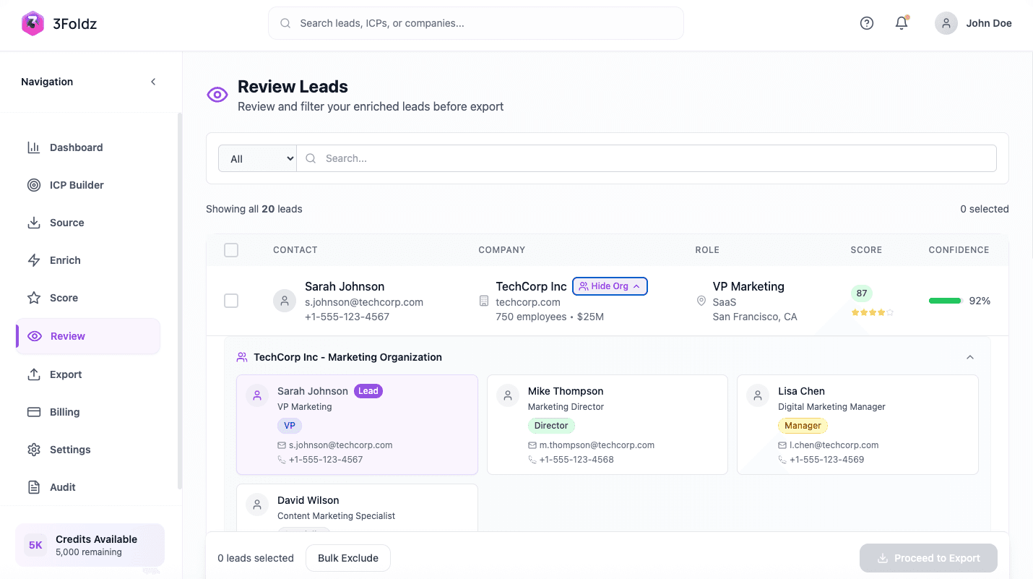Image resolution: width=1033 pixels, height=579 pixels.
Task: Click Proceed to Export button
Action: [x=928, y=558]
